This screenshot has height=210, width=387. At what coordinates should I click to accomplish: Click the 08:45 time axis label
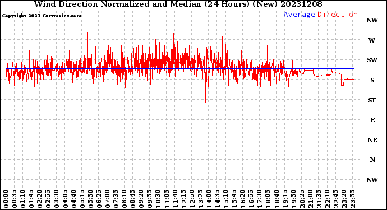133,199
